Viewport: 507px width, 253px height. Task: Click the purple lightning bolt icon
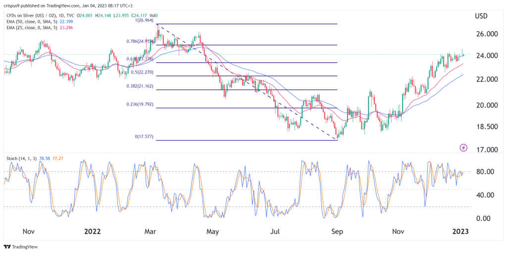click(463, 148)
